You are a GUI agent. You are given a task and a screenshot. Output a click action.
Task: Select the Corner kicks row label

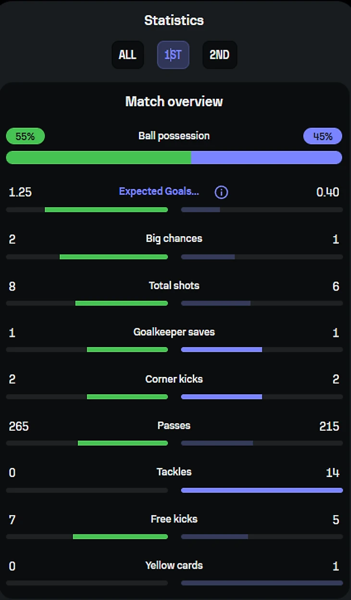click(x=174, y=379)
